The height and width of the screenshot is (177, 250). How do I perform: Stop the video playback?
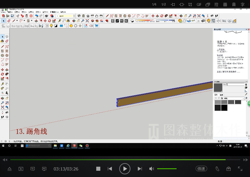(x=98, y=169)
